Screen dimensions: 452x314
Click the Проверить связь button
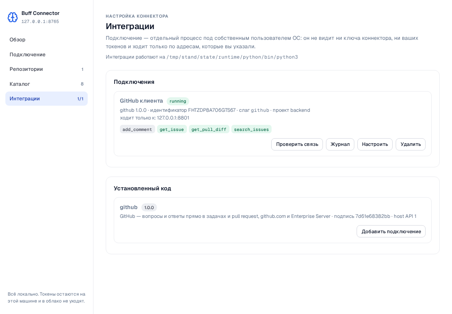click(x=297, y=144)
